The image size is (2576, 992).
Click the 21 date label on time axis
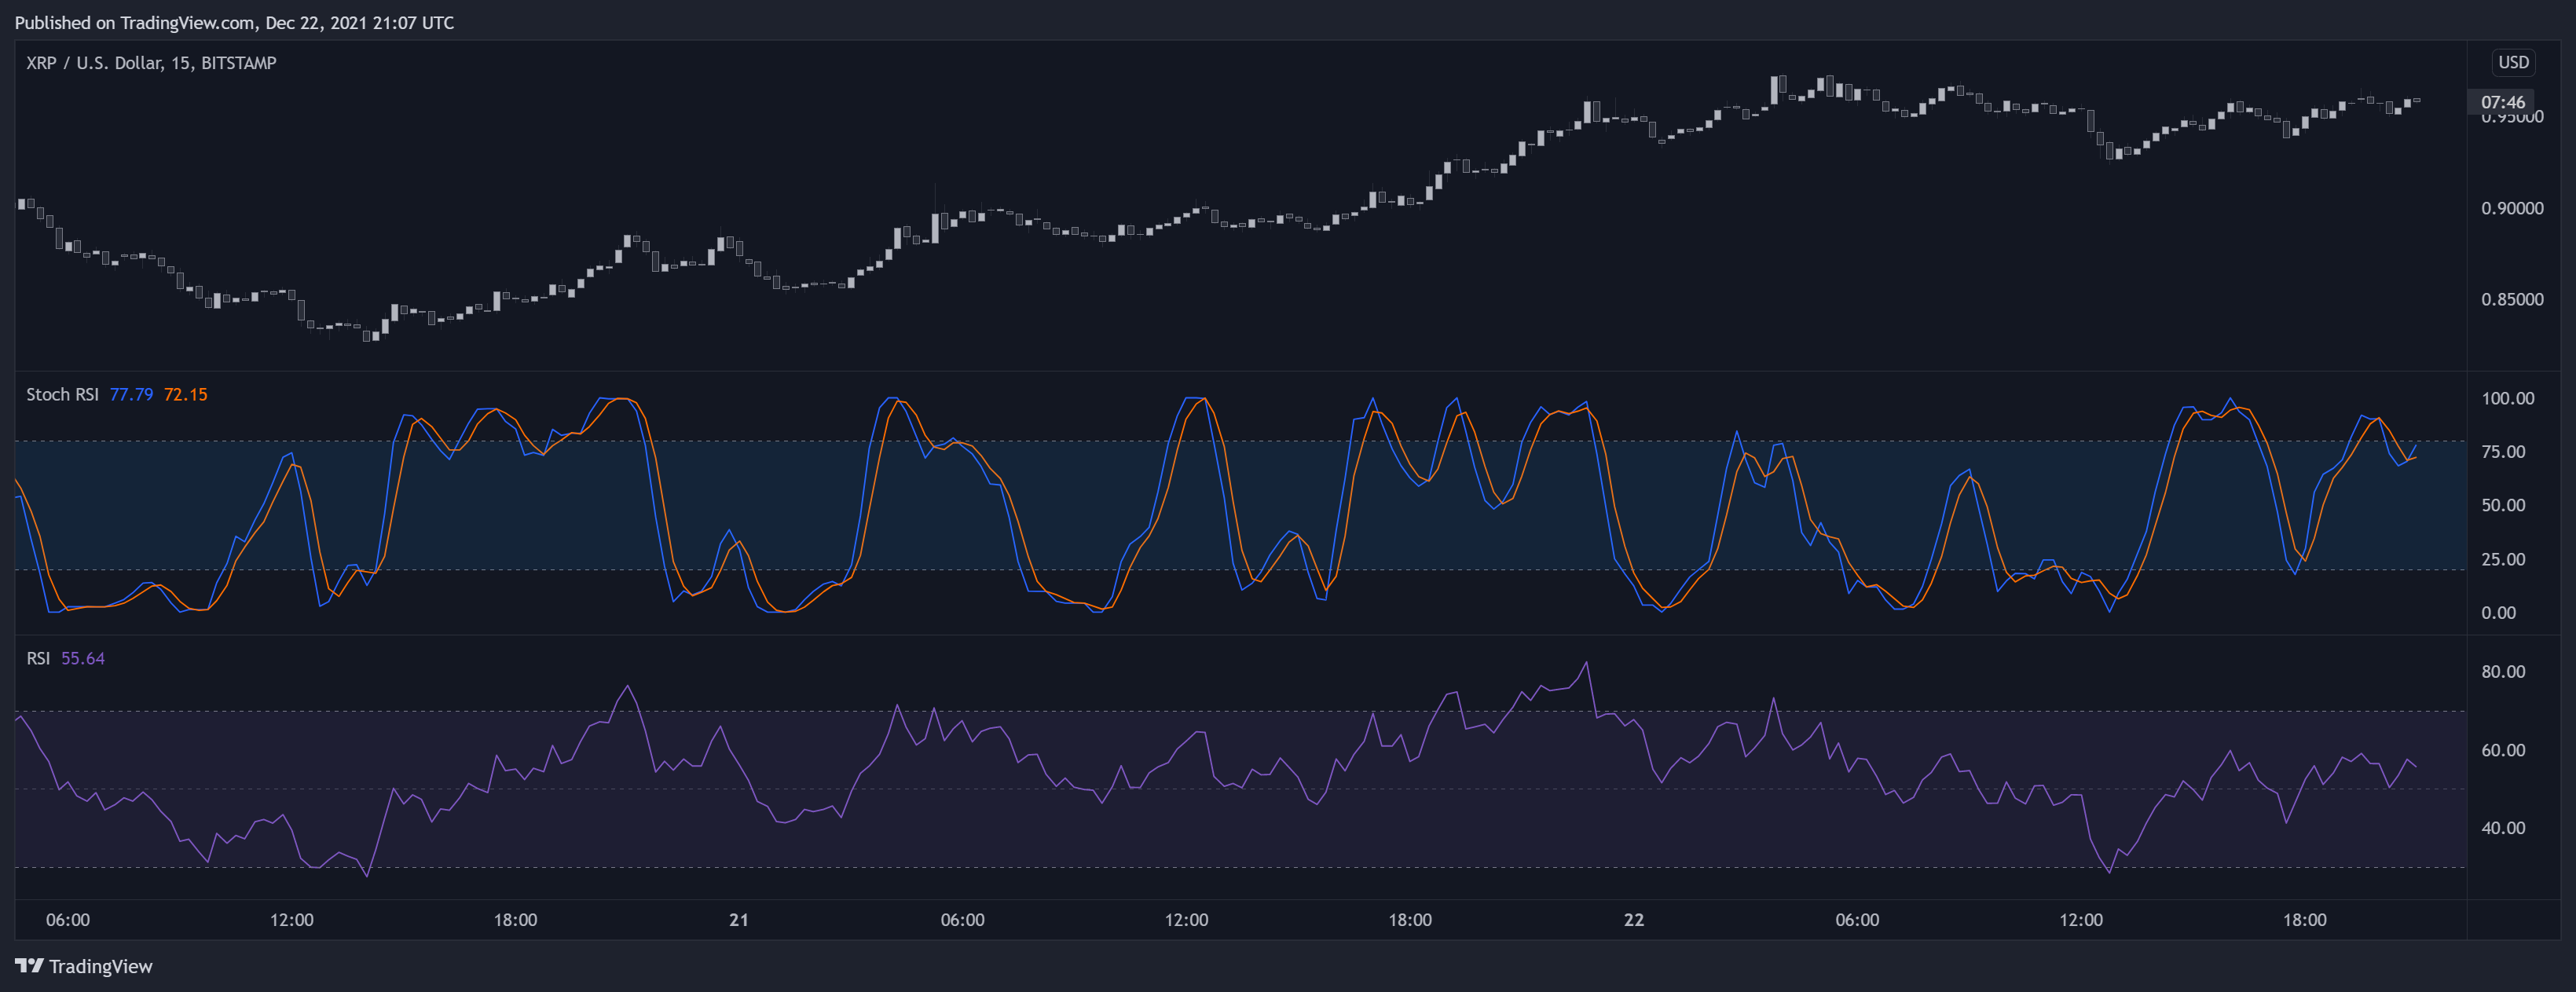coord(738,920)
